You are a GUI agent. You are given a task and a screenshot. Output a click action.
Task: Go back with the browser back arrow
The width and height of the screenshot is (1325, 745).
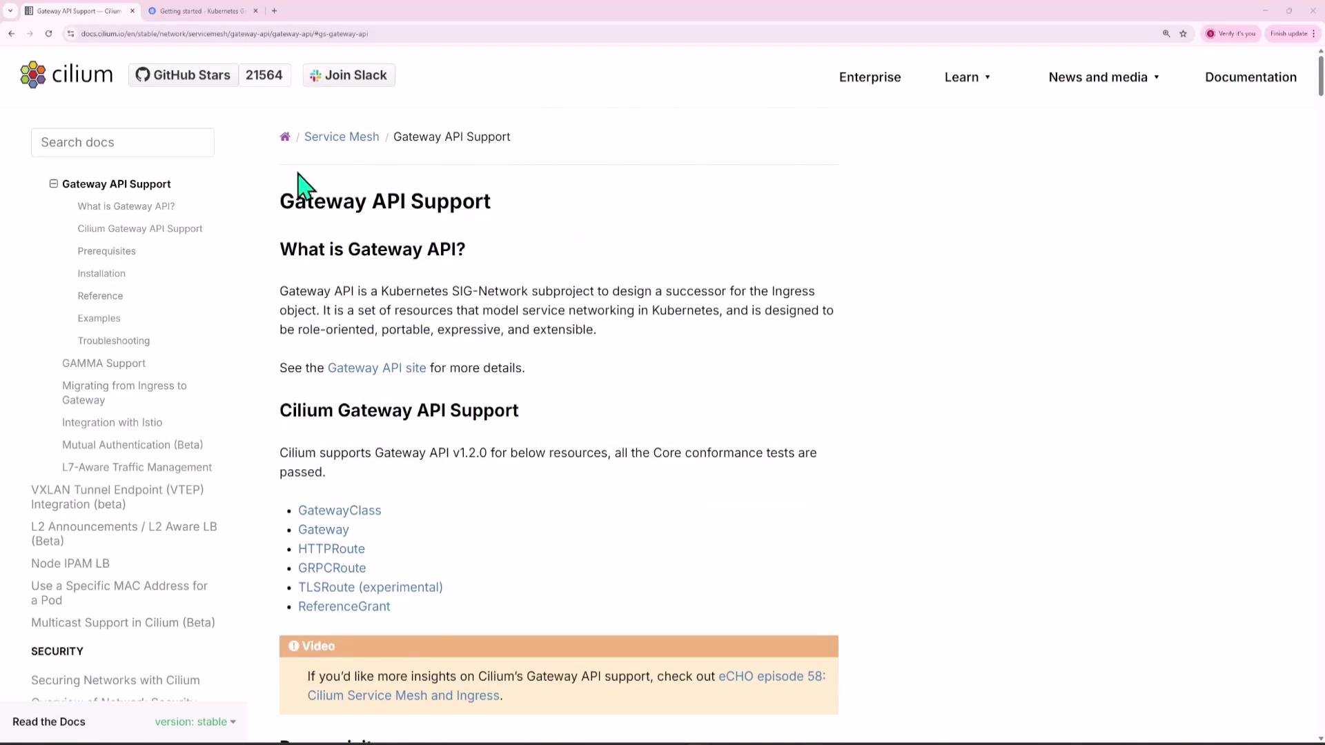click(12, 33)
